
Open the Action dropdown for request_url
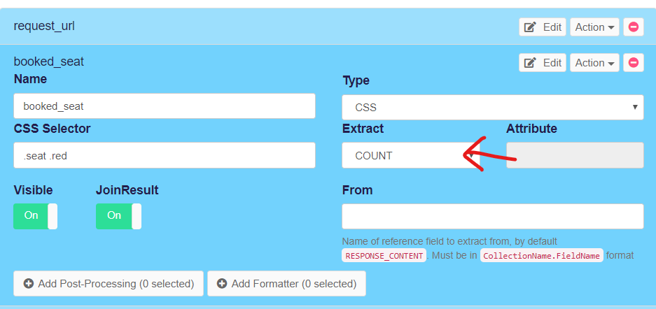[x=594, y=27]
